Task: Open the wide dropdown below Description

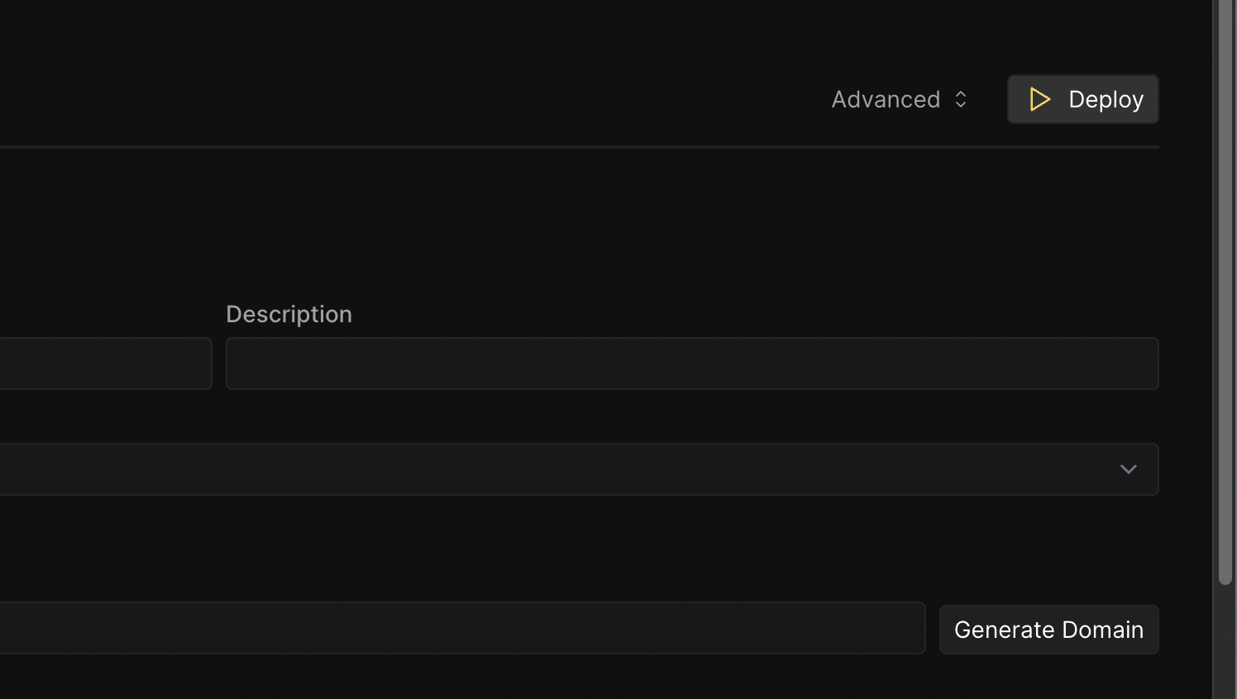Action: [x=579, y=469]
